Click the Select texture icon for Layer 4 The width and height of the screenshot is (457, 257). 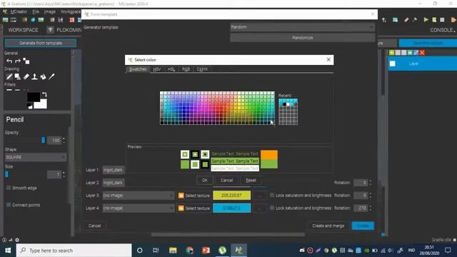point(181,208)
